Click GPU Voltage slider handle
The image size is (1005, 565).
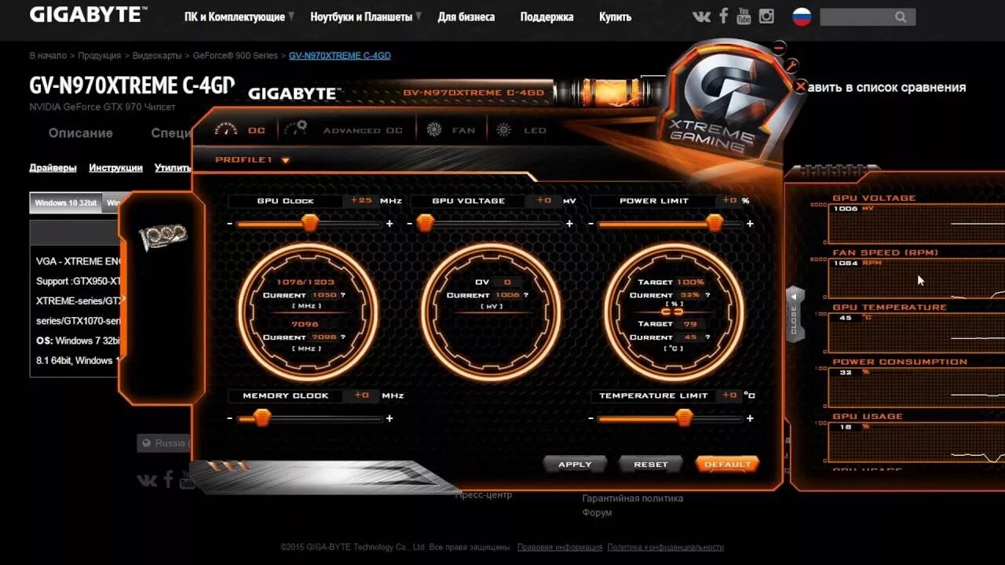(x=425, y=224)
